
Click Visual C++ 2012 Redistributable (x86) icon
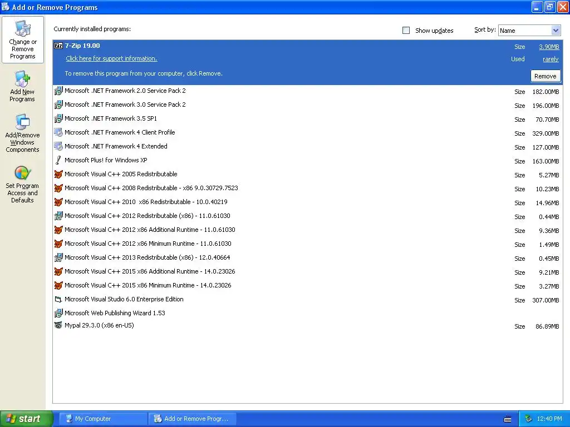click(x=58, y=216)
